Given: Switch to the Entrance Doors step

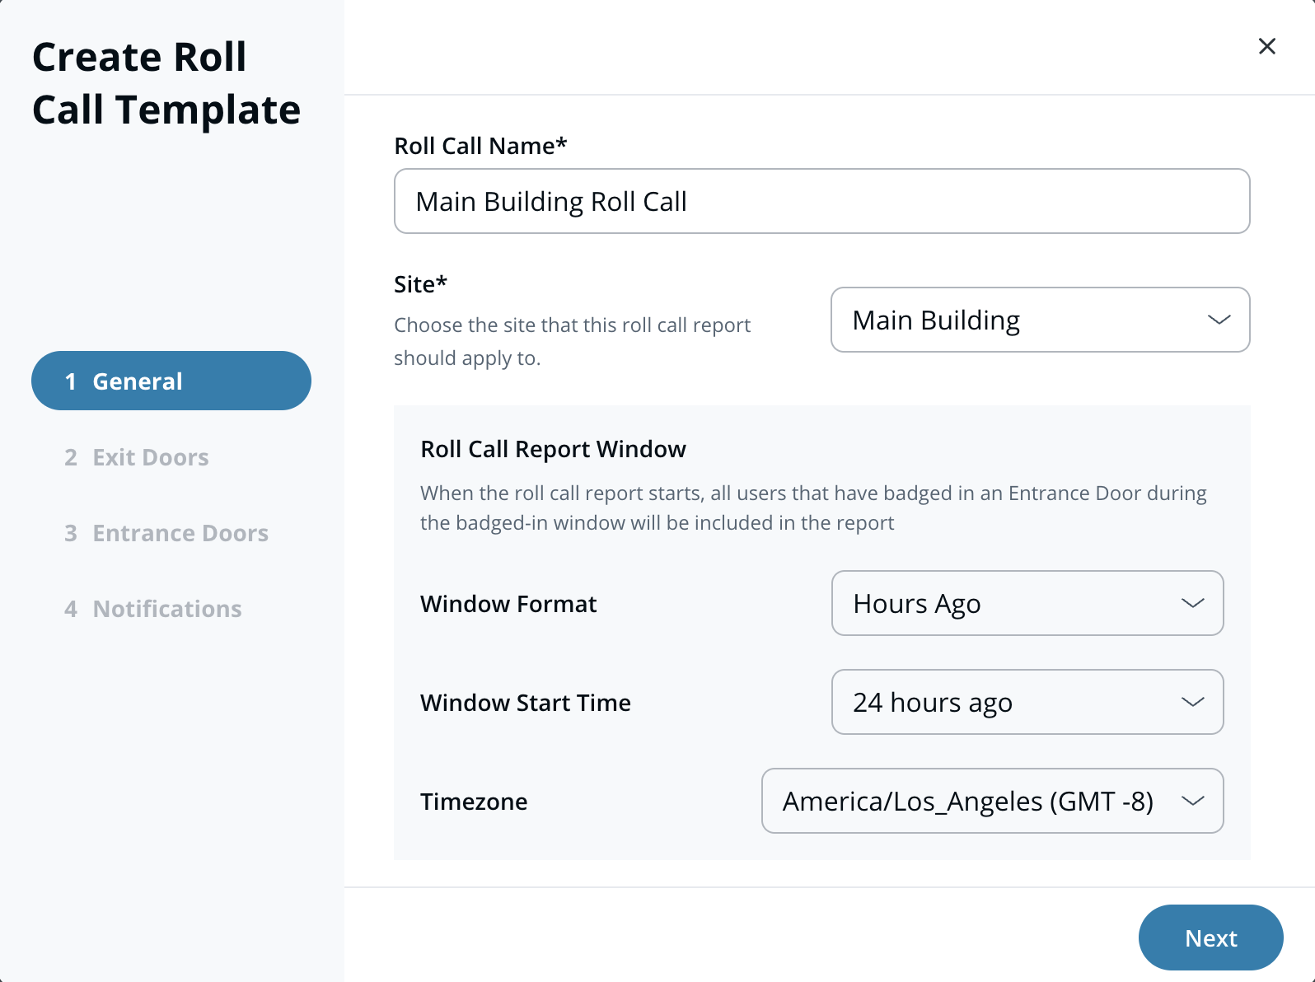Looking at the screenshot, I should click(180, 533).
